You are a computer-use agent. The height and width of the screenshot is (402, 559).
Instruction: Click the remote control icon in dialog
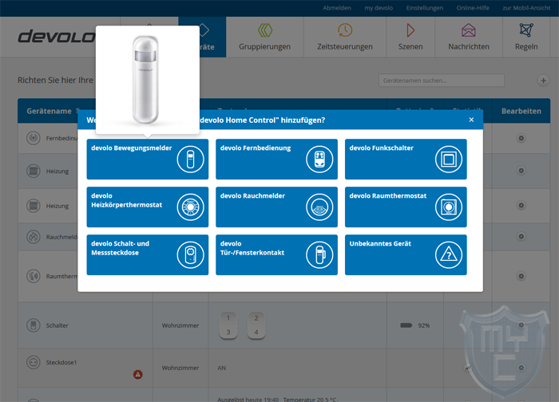pyautogui.click(x=319, y=160)
